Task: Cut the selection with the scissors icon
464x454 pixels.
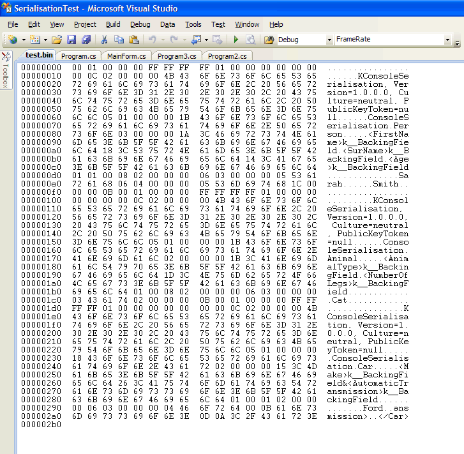Action: click(104, 40)
